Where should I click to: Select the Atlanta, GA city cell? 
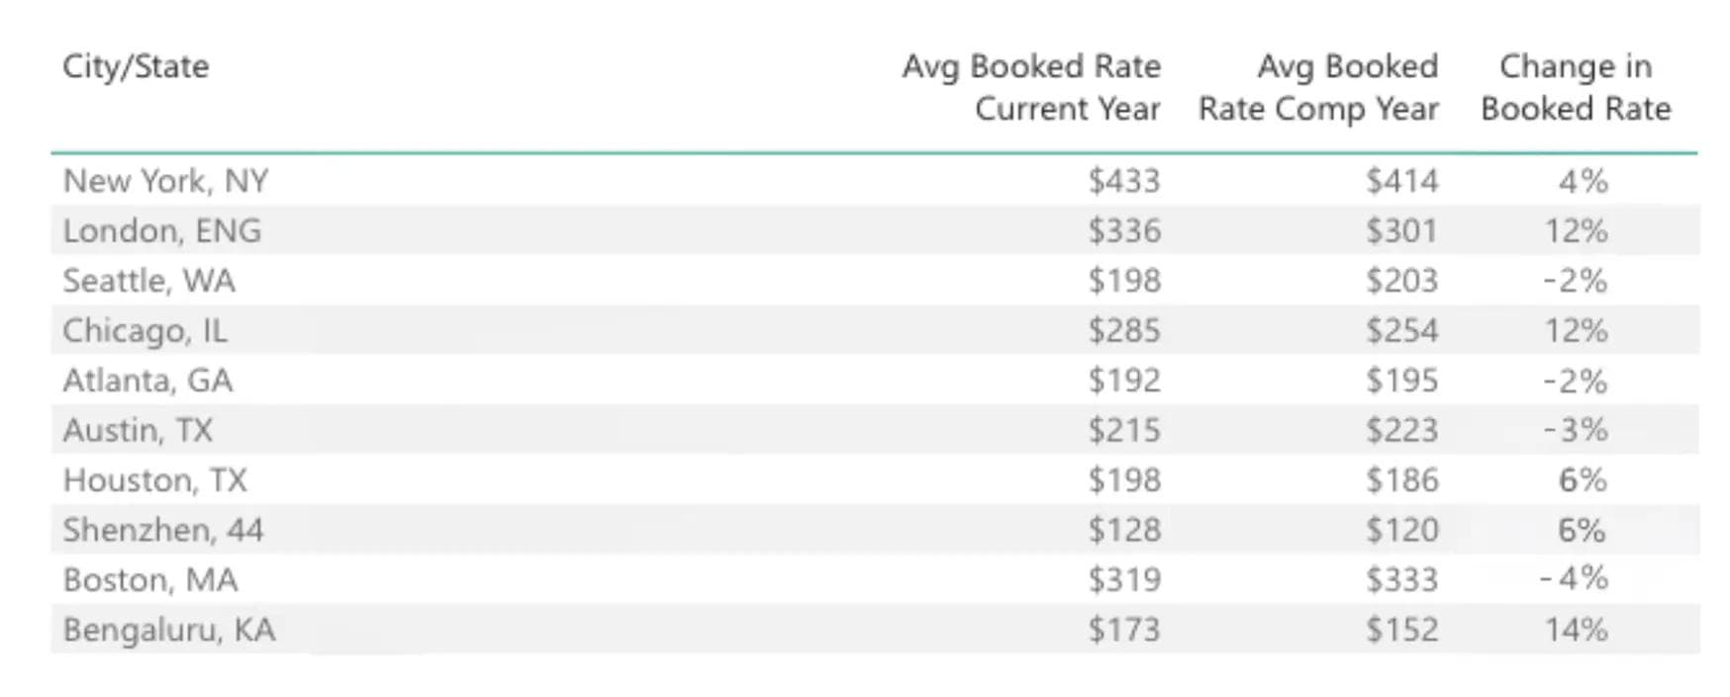148,381
